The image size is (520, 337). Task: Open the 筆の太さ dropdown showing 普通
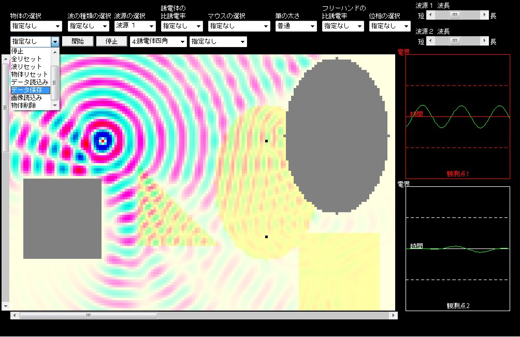coord(296,26)
